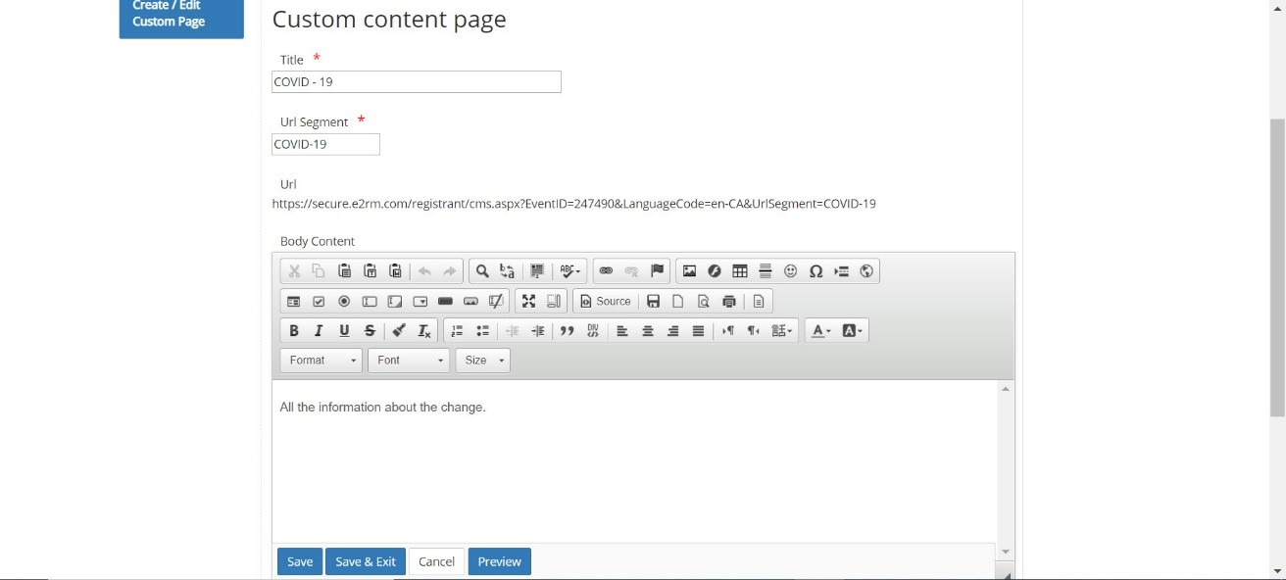Click the Cut icon in the editor toolbar

coord(294,271)
